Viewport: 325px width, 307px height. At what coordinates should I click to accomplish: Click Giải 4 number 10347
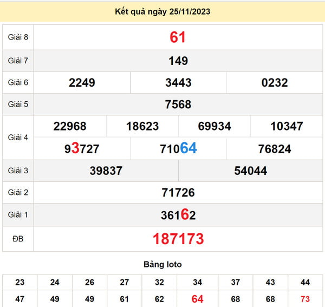(287, 126)
